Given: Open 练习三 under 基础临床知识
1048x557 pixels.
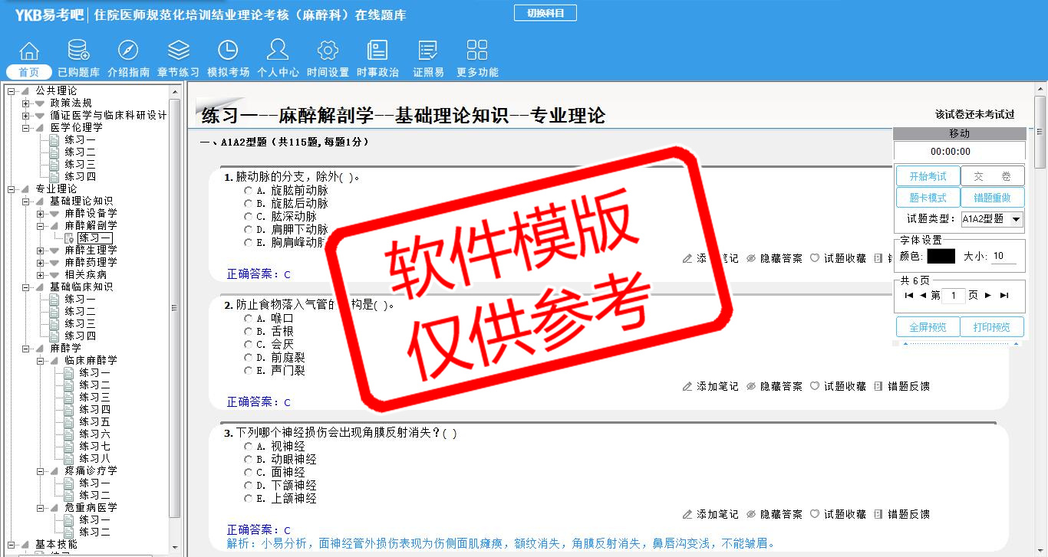Looking at the screenshot, I should click(80, 324).
